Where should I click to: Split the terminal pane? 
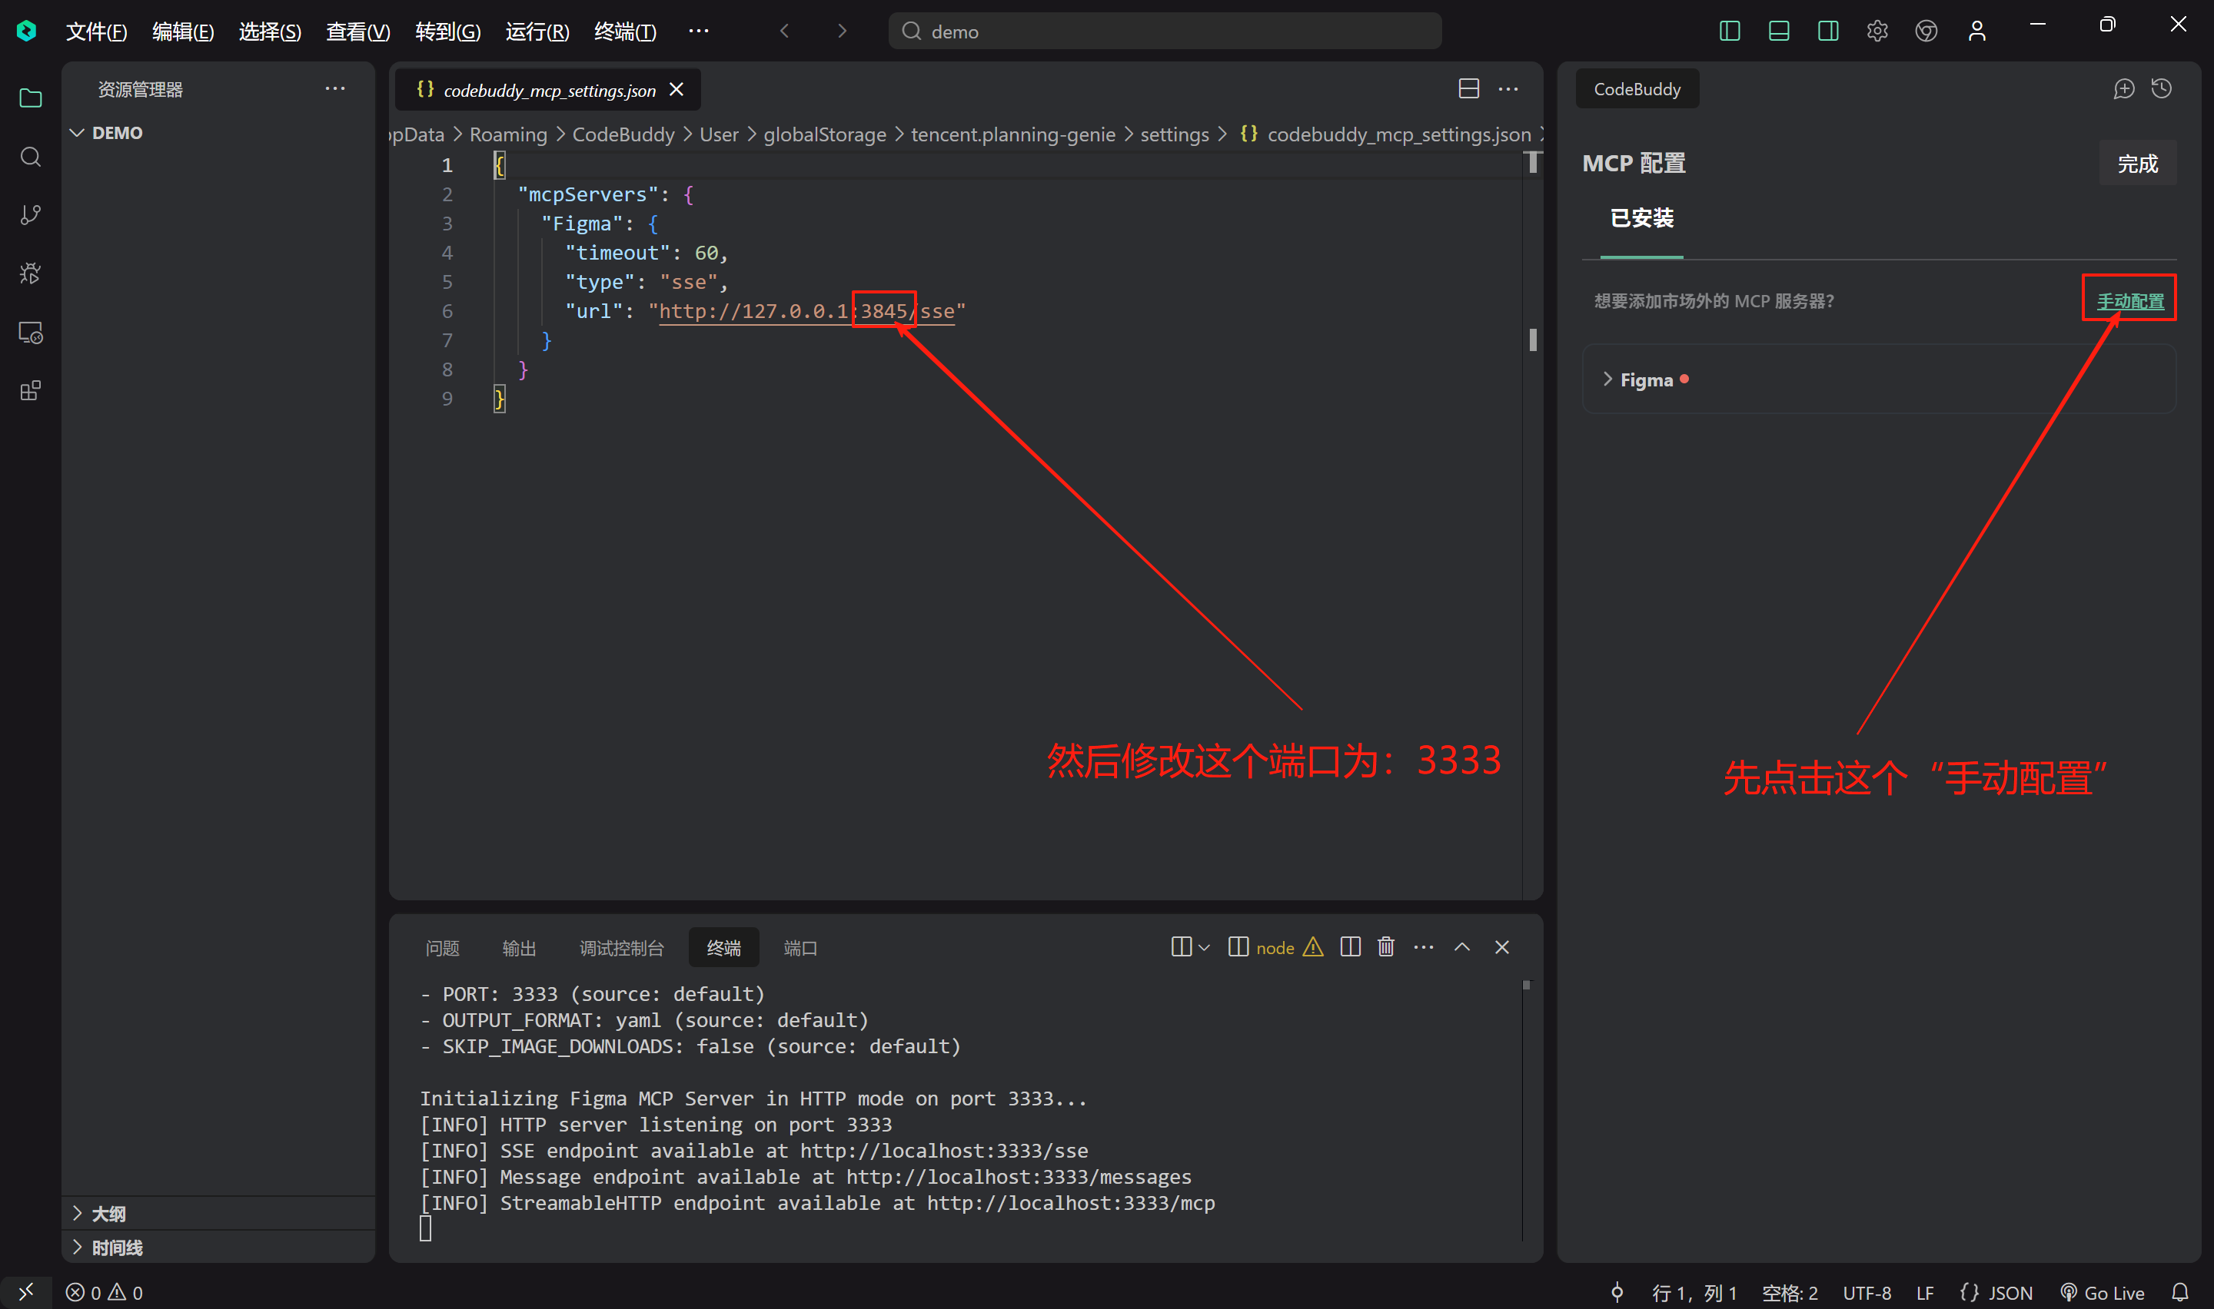coord(1350,946)
